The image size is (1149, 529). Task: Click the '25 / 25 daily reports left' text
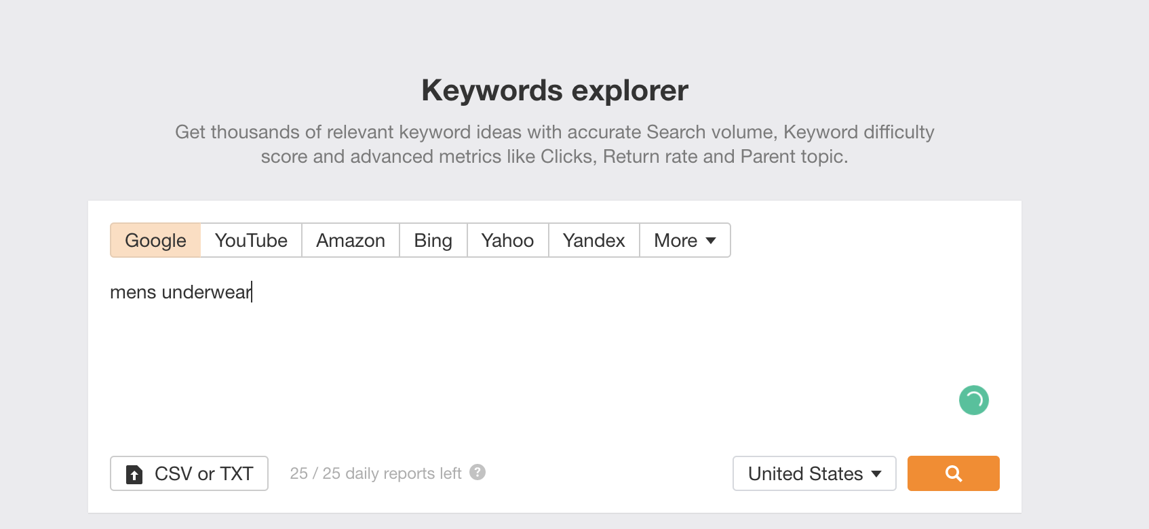coord(375,473)
